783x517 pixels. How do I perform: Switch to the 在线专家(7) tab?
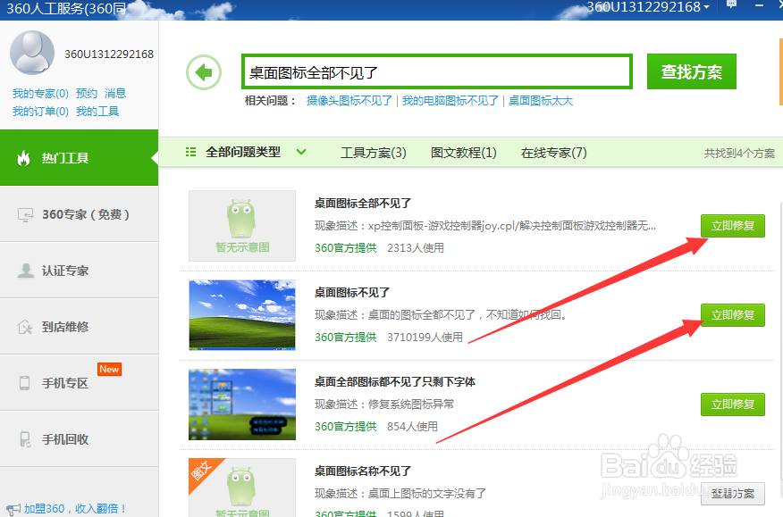(x=554, y=152)
